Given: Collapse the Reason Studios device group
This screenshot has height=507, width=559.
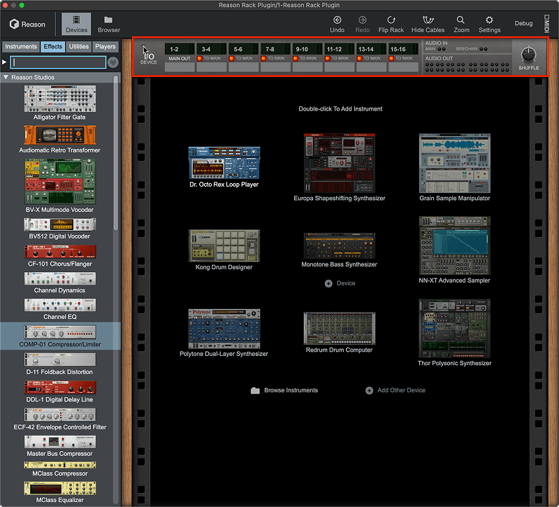Looking at the screenshot, I should [6, 77].
